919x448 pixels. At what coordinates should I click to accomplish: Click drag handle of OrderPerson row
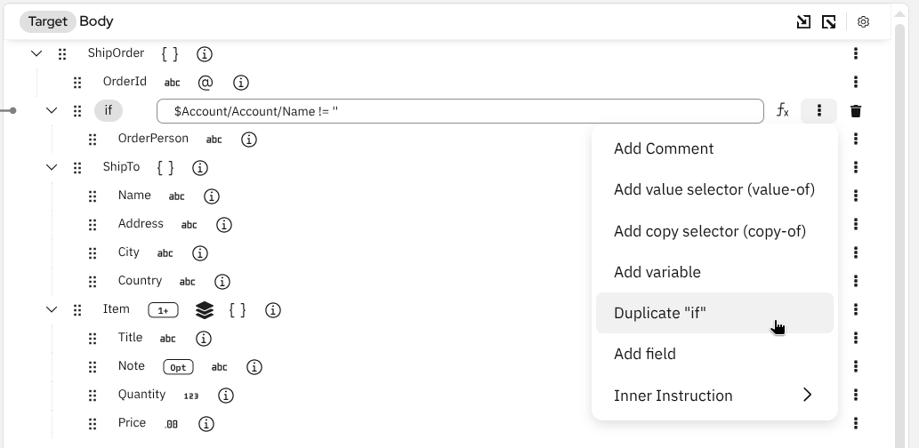(93, 140)
